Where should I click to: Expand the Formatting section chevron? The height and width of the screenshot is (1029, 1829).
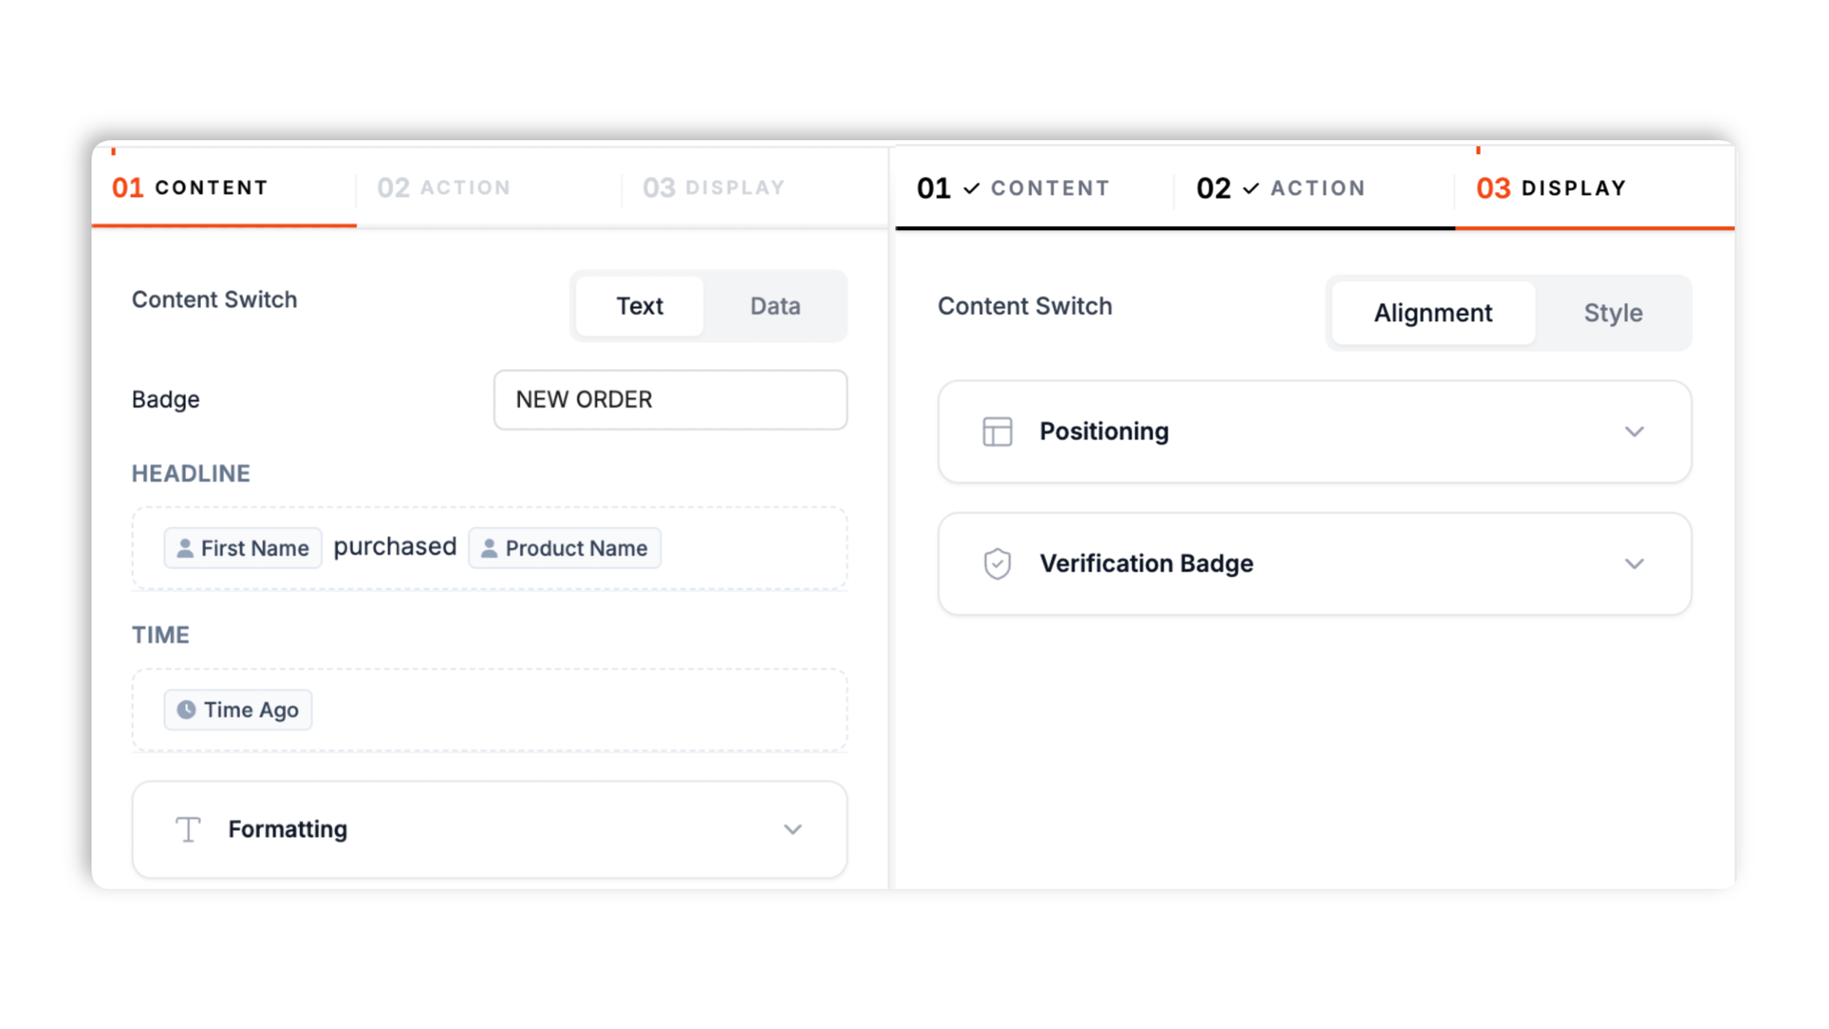[793, 830]
